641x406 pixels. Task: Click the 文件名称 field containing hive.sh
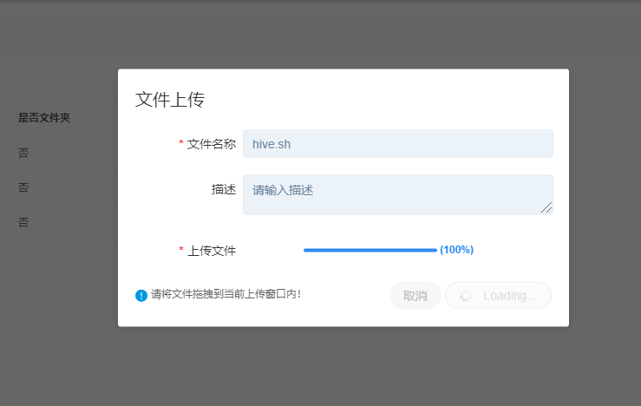pyautogui.click(x=398, y=144)
